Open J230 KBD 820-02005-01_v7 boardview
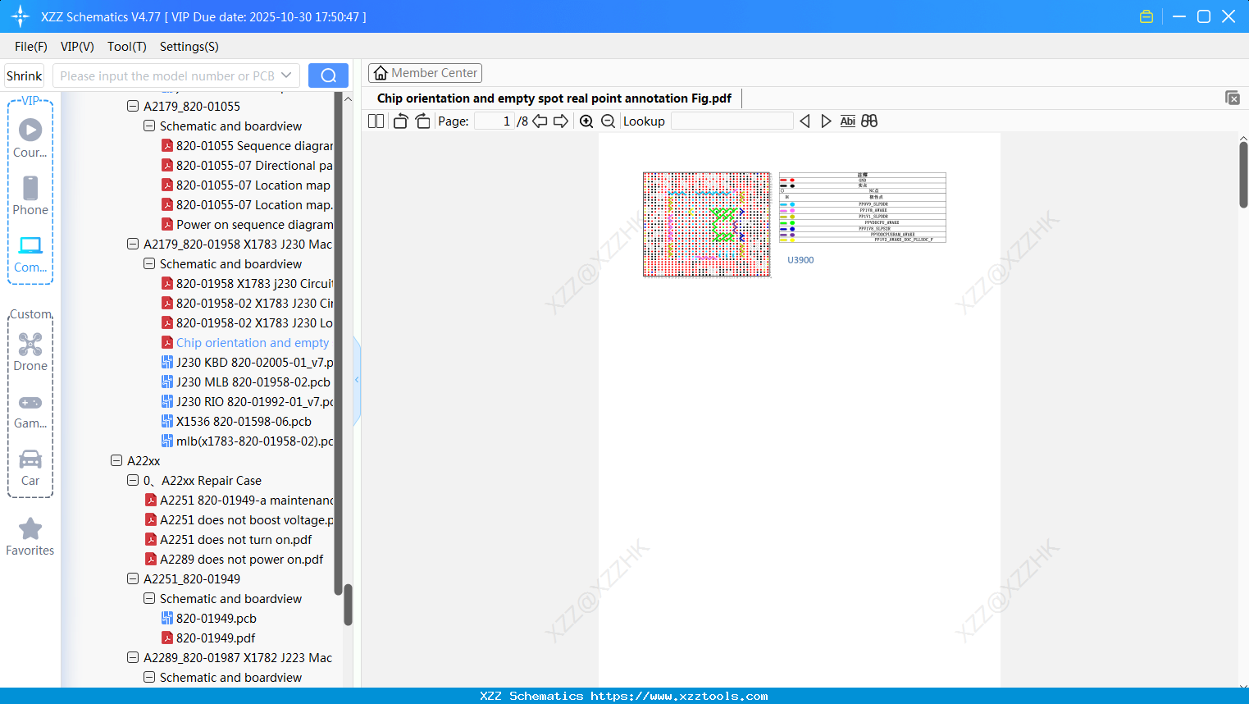This screenshot has height=704, width=1249. [247, 362]
